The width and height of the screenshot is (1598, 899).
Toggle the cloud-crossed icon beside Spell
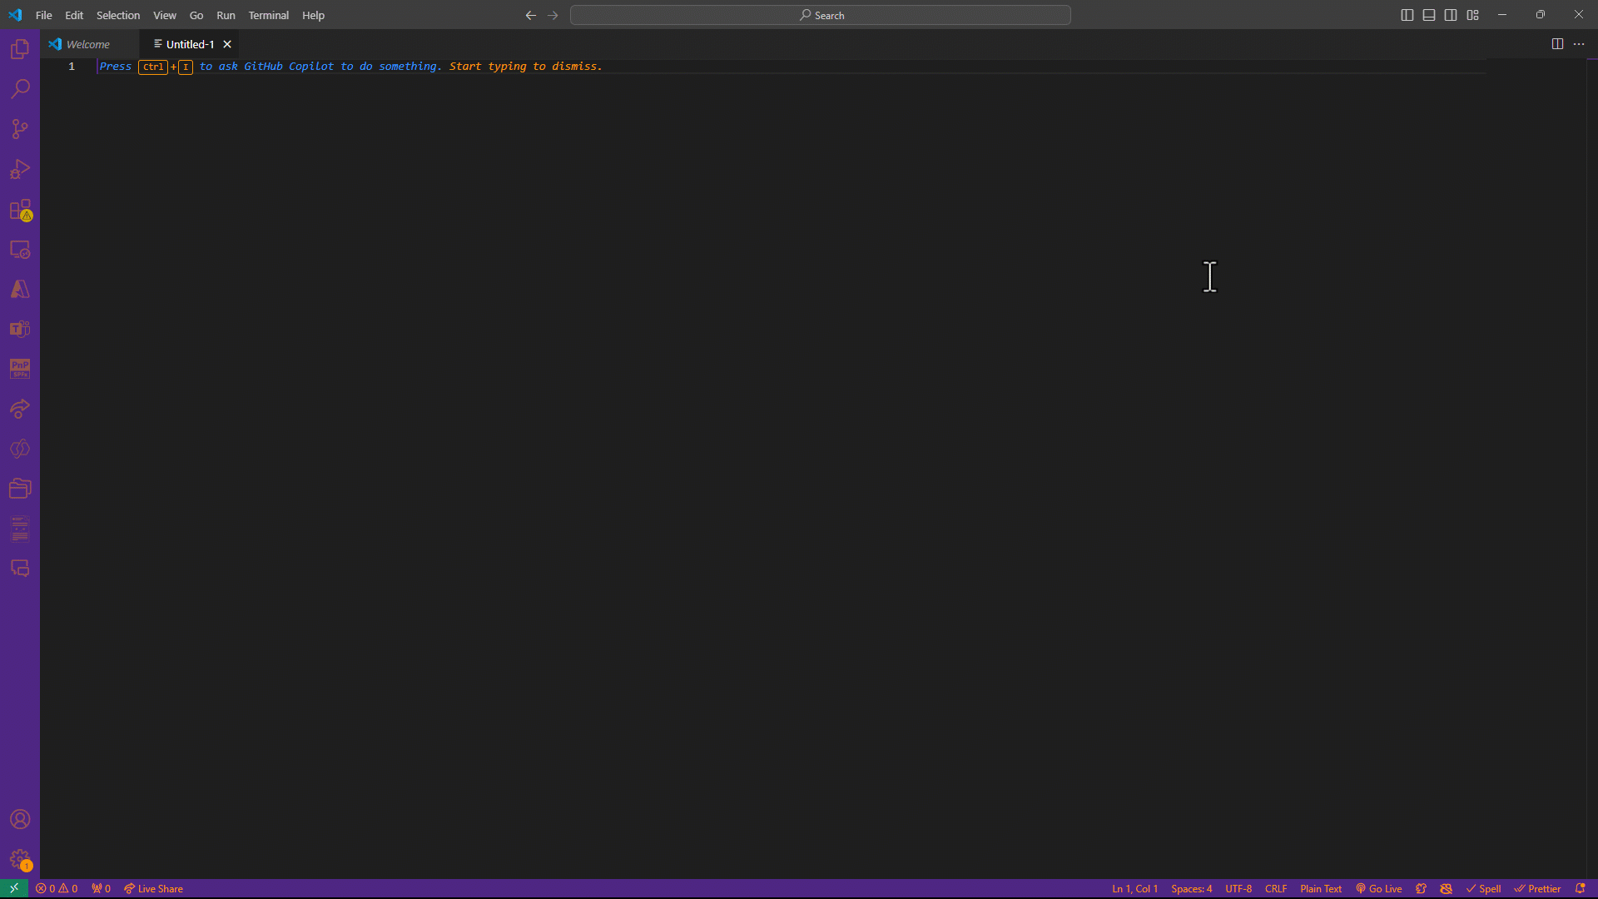pyautogui.click(x=1446, y=888)
